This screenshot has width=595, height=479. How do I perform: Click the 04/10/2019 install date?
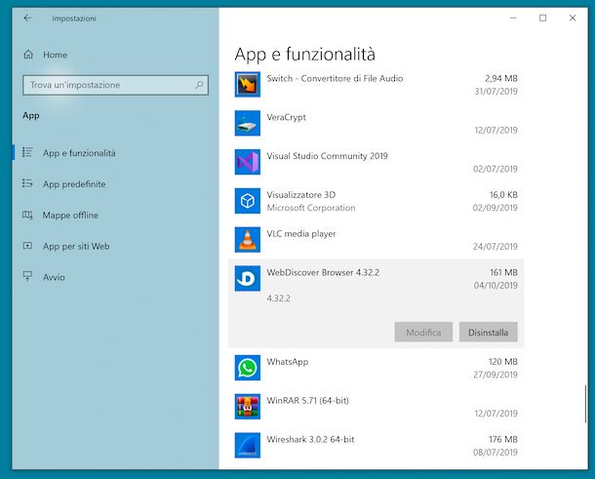(496, 285)
